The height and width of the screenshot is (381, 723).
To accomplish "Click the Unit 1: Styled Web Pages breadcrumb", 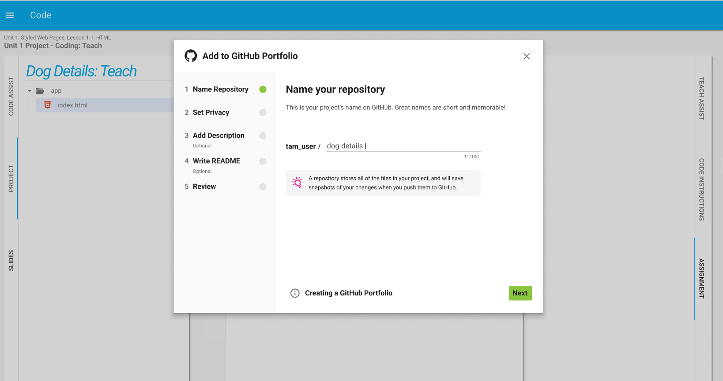I will click(57, 38).
